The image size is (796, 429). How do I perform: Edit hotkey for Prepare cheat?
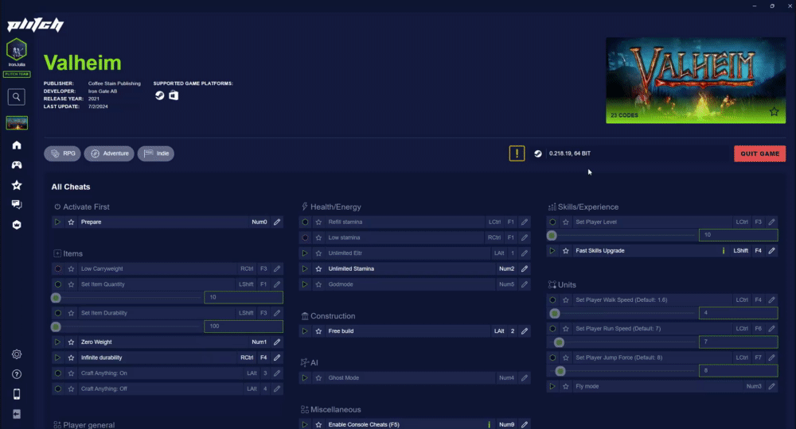point(277,222)
